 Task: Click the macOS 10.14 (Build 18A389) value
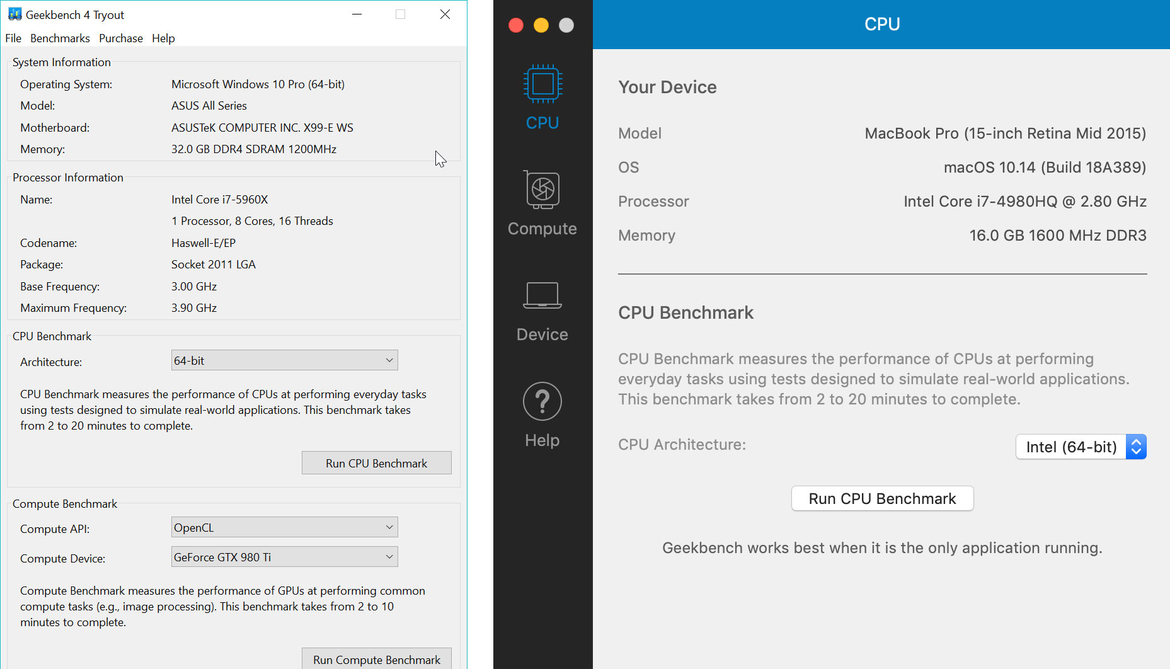(x=1045, y=168)
